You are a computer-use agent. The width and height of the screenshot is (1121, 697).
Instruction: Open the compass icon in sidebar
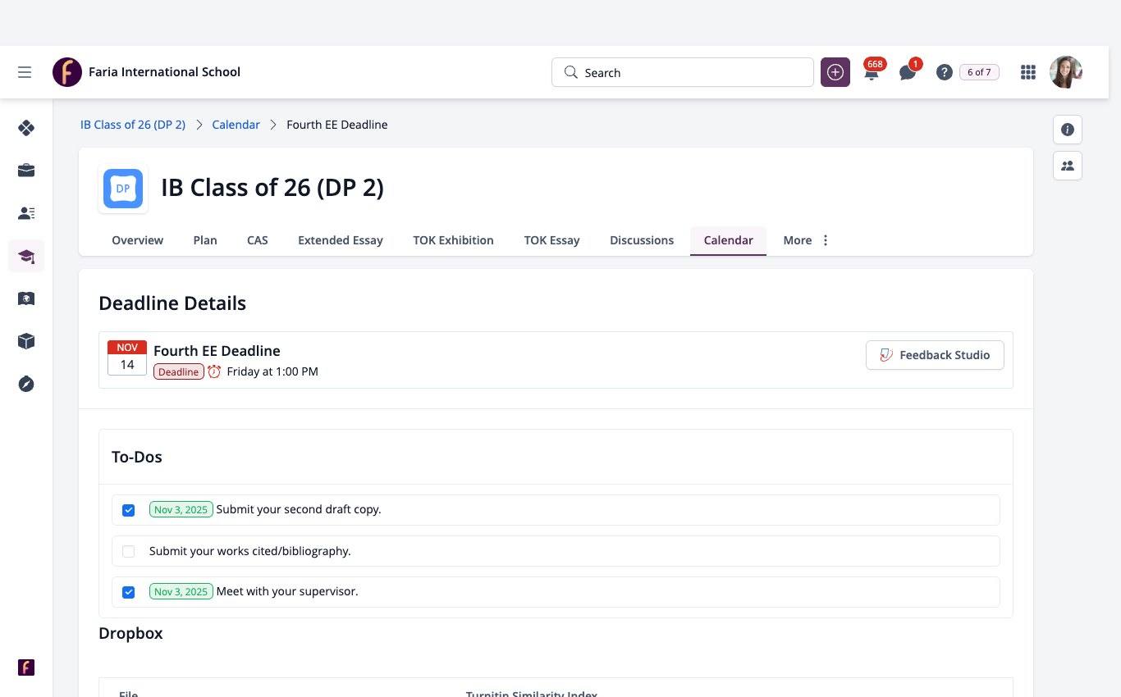pos(26,383)
